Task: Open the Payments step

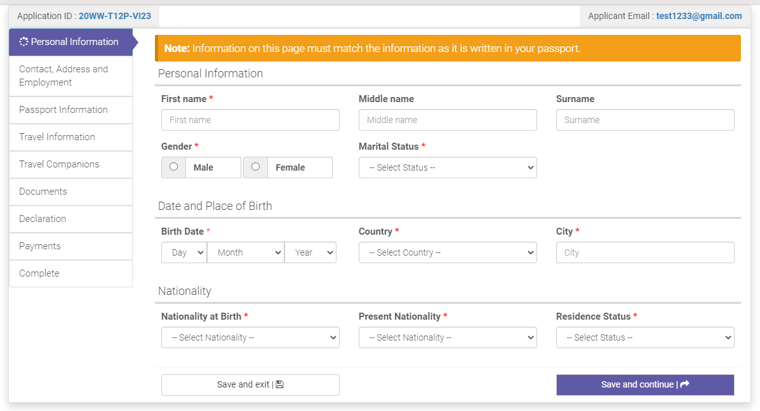Action: (70, 246)
